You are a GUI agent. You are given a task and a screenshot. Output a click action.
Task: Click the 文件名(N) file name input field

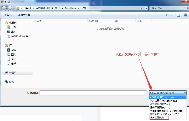coord(93,93)
